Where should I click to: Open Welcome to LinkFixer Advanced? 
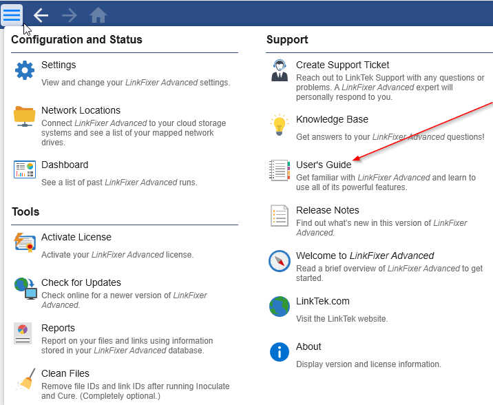click(365, 256)
